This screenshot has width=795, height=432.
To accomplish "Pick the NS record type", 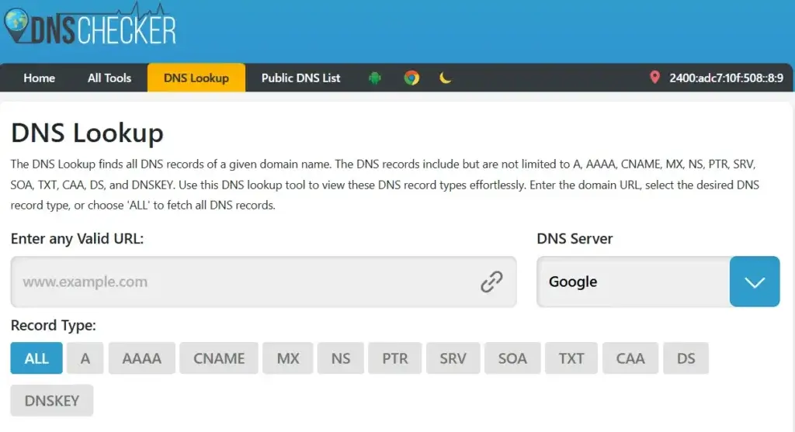I will pyautogui.click(x=341, y=358).
